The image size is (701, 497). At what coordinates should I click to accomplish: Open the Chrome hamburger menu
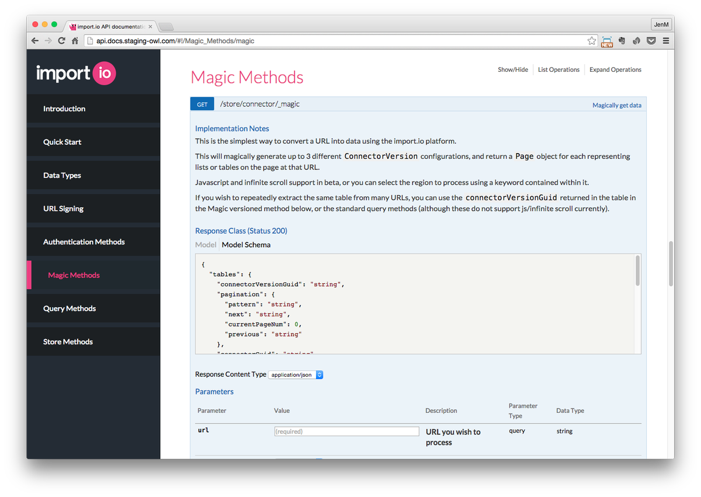pos(665,41)
